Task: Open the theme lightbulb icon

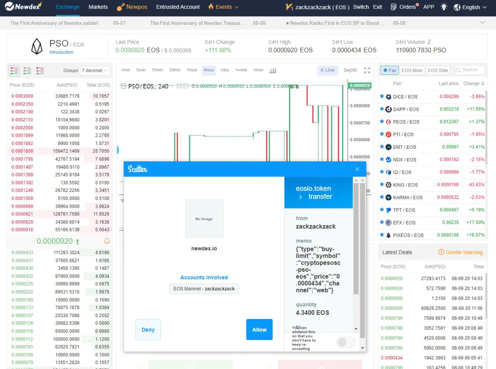Action: click(x=444, y=7)
